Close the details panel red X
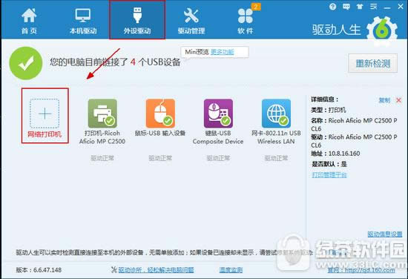The width and height of the screenshot is (408, 279). click(398, 100)
